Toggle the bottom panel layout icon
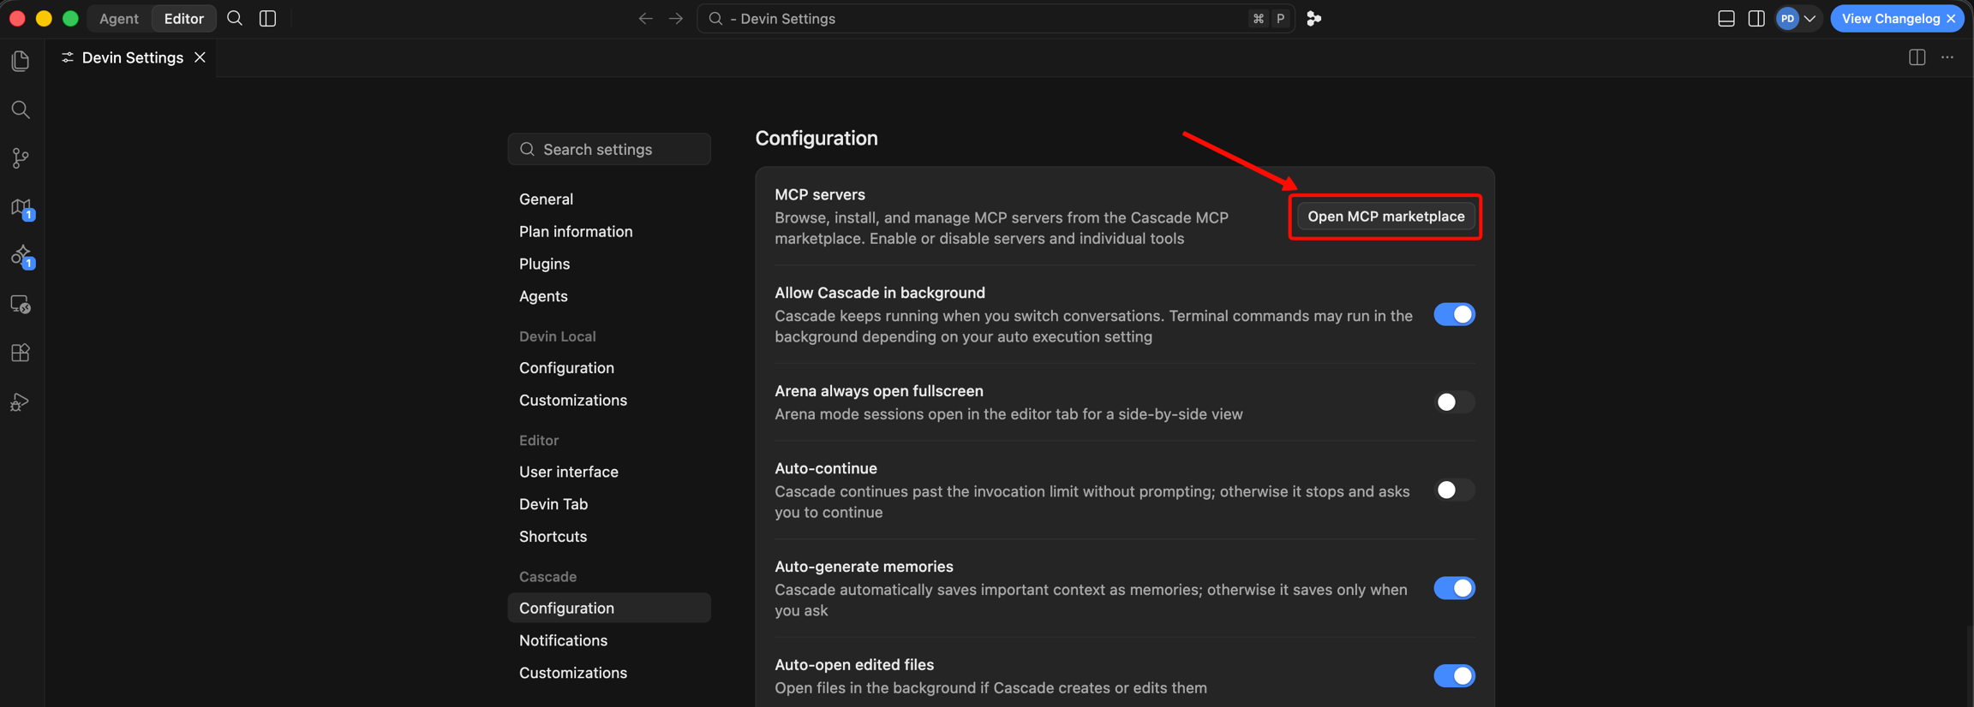The height and width of the screenshot is (707, 1974). (x=1726, y=18)
